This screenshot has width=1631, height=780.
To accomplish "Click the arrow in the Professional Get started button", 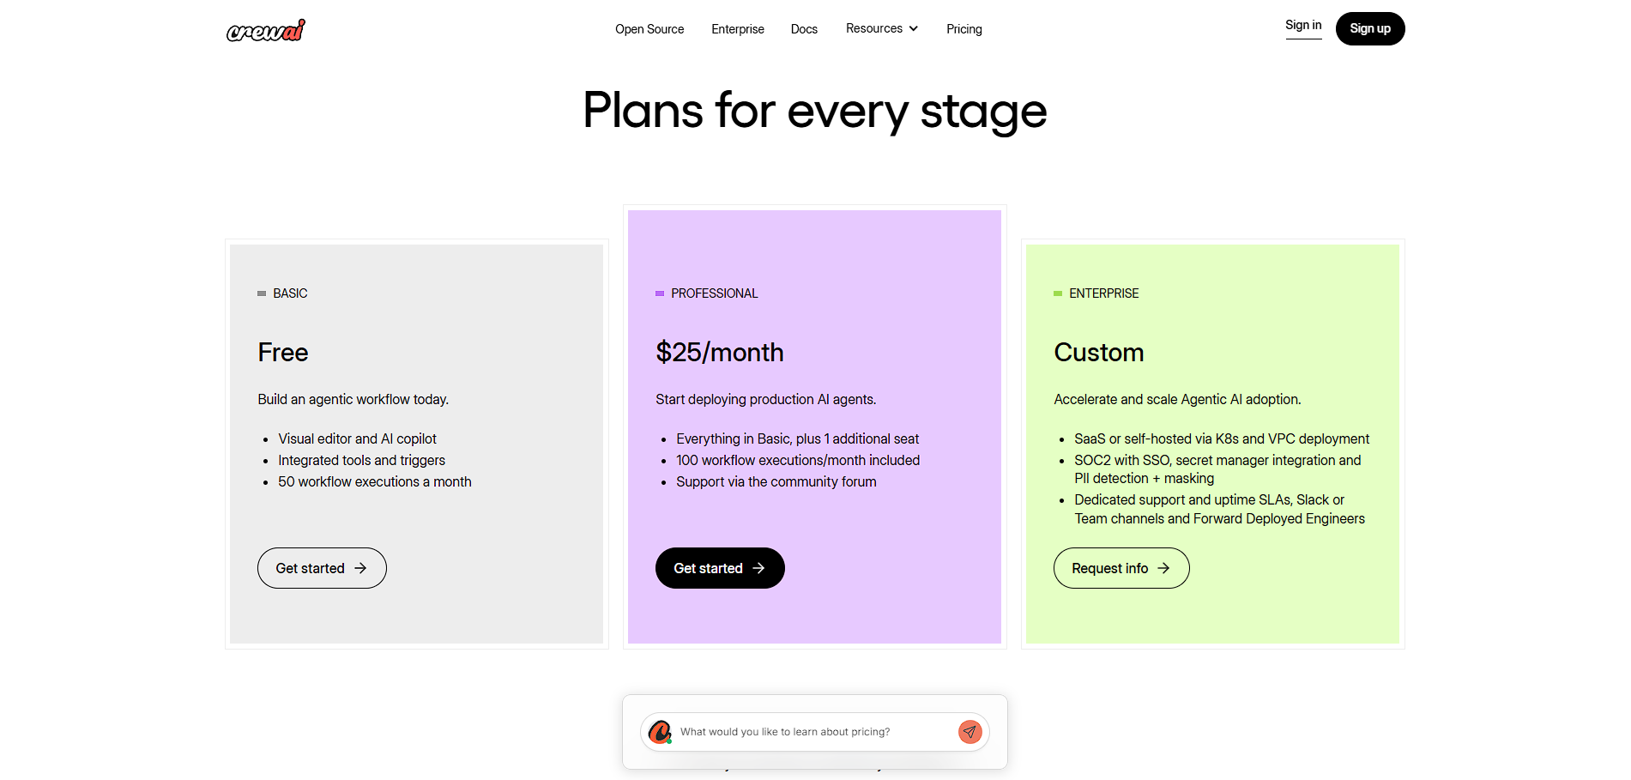I will coord(758,568).
